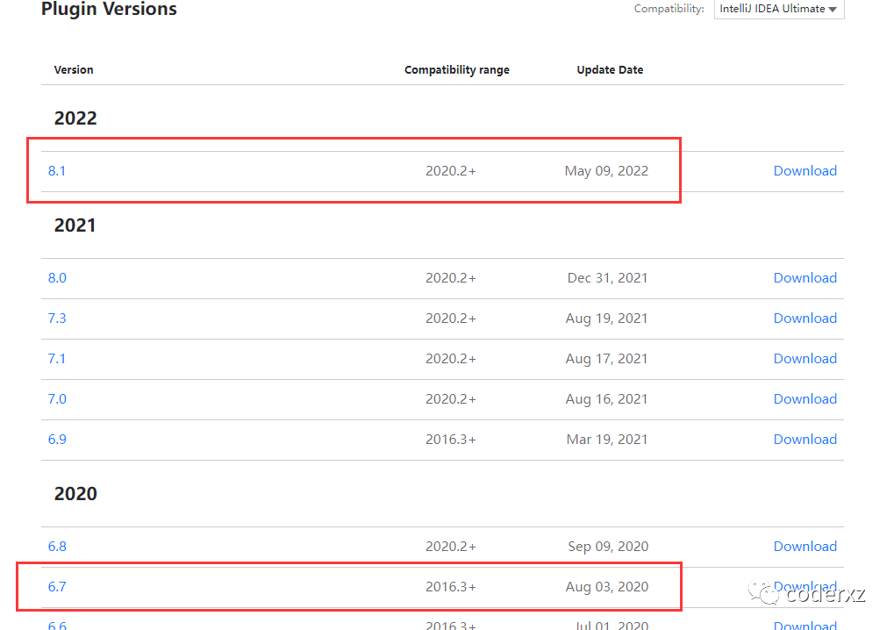This screenshot has height=630, width=894.
Task: Download version 8.1
Action: 805,171
